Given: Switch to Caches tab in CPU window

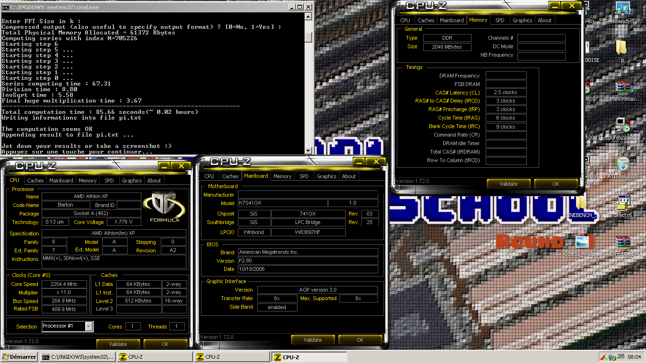Looking at the screenshot, I should pyautogui.click(x=35, y=181).
